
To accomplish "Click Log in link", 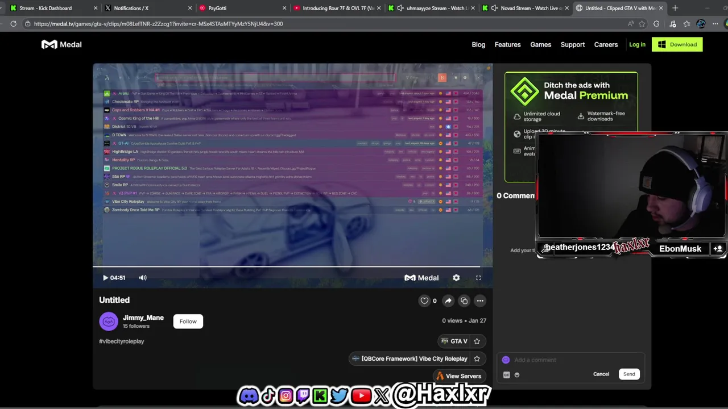I will point(637,44).
